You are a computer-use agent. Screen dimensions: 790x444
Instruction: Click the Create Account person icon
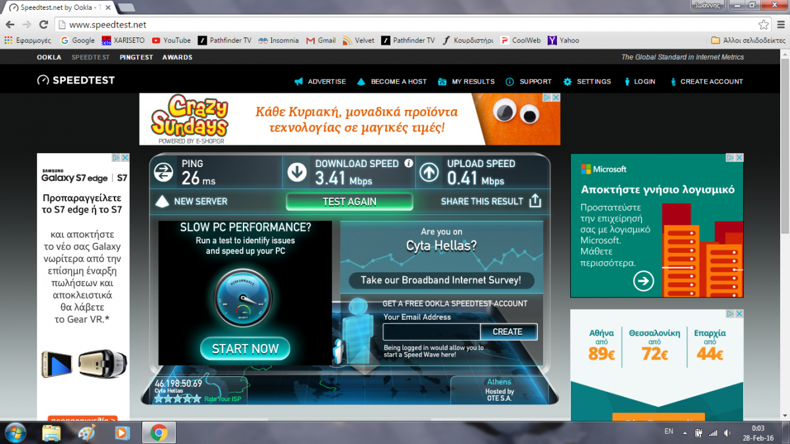coord(673,82)
